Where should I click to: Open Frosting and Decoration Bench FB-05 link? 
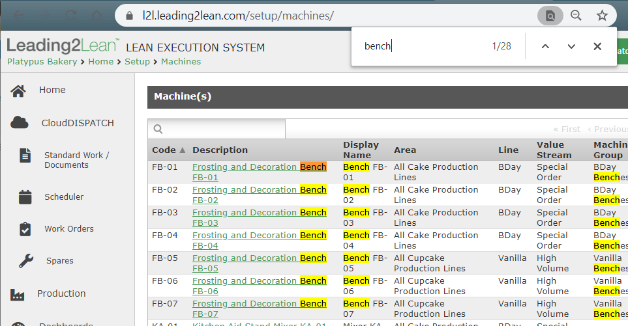(x=259, y=264)
